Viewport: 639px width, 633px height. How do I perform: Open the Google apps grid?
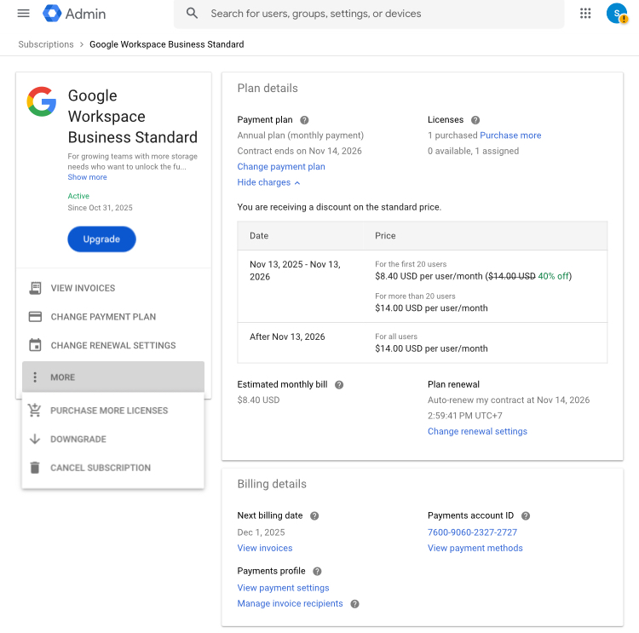point(585,14)
